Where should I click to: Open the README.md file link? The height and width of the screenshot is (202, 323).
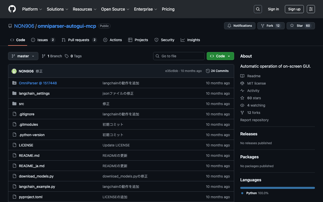pyautogui.click(x=29, y=156)
